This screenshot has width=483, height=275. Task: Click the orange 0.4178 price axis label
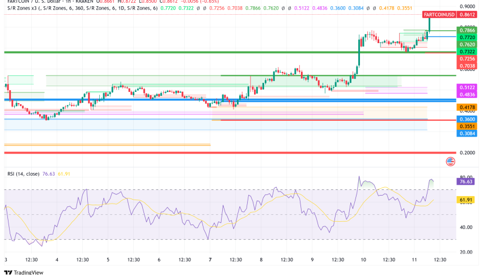click(467, 107)
